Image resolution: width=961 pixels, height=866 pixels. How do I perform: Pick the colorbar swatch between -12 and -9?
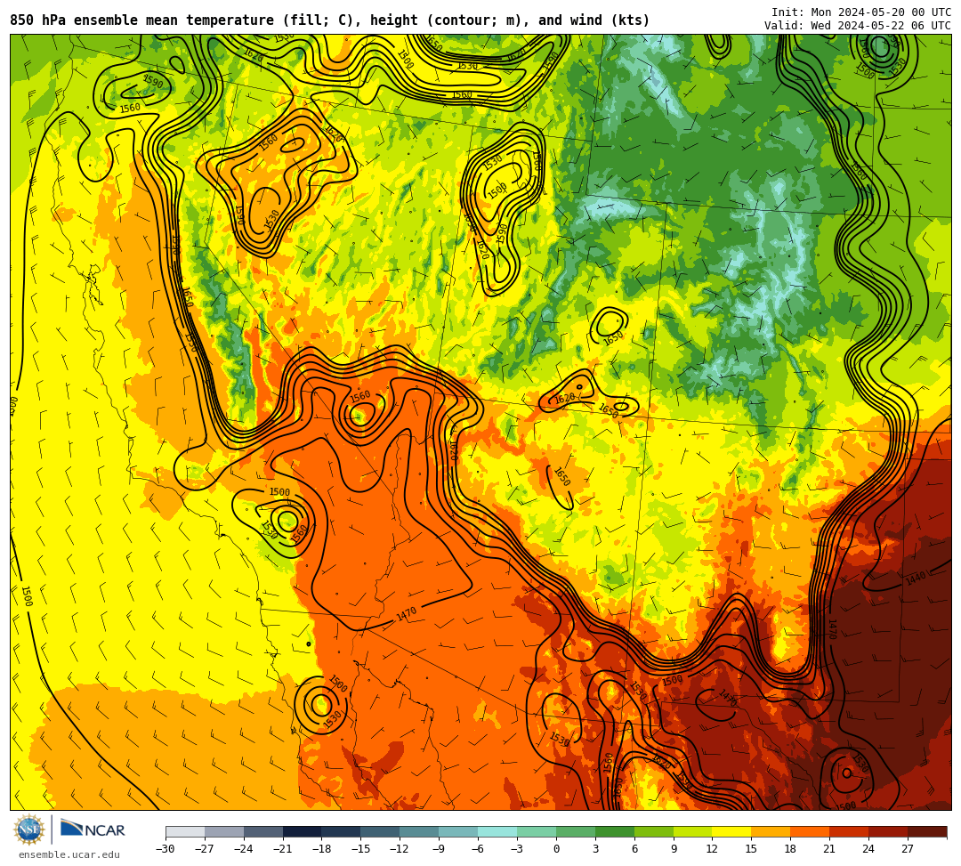420,831
